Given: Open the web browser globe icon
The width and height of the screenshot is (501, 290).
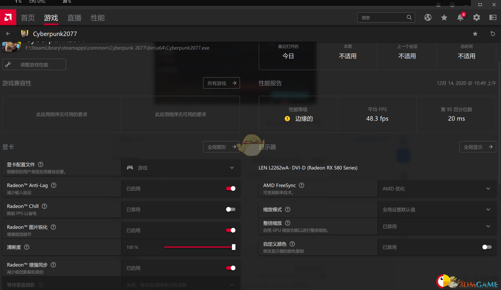Looking at the screenshot, I should point(428,18).
